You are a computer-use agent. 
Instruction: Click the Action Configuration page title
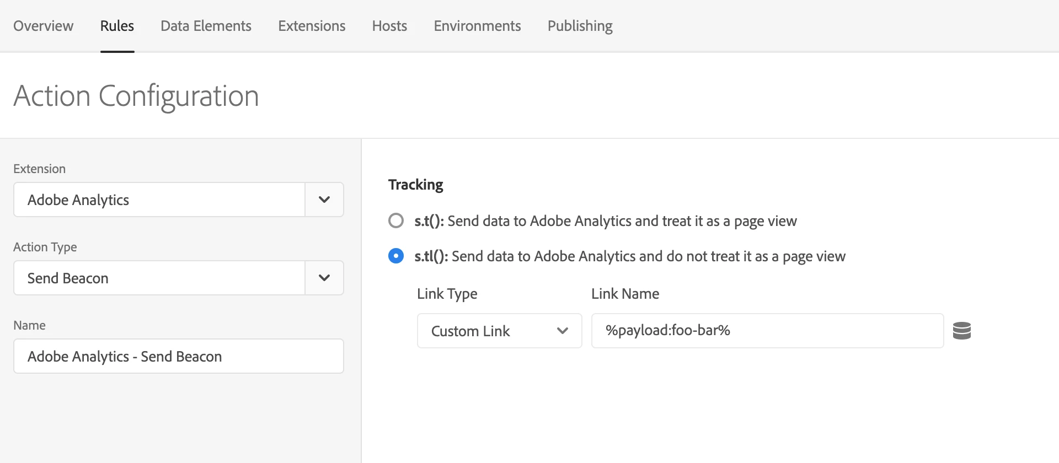tap(136, 96)
